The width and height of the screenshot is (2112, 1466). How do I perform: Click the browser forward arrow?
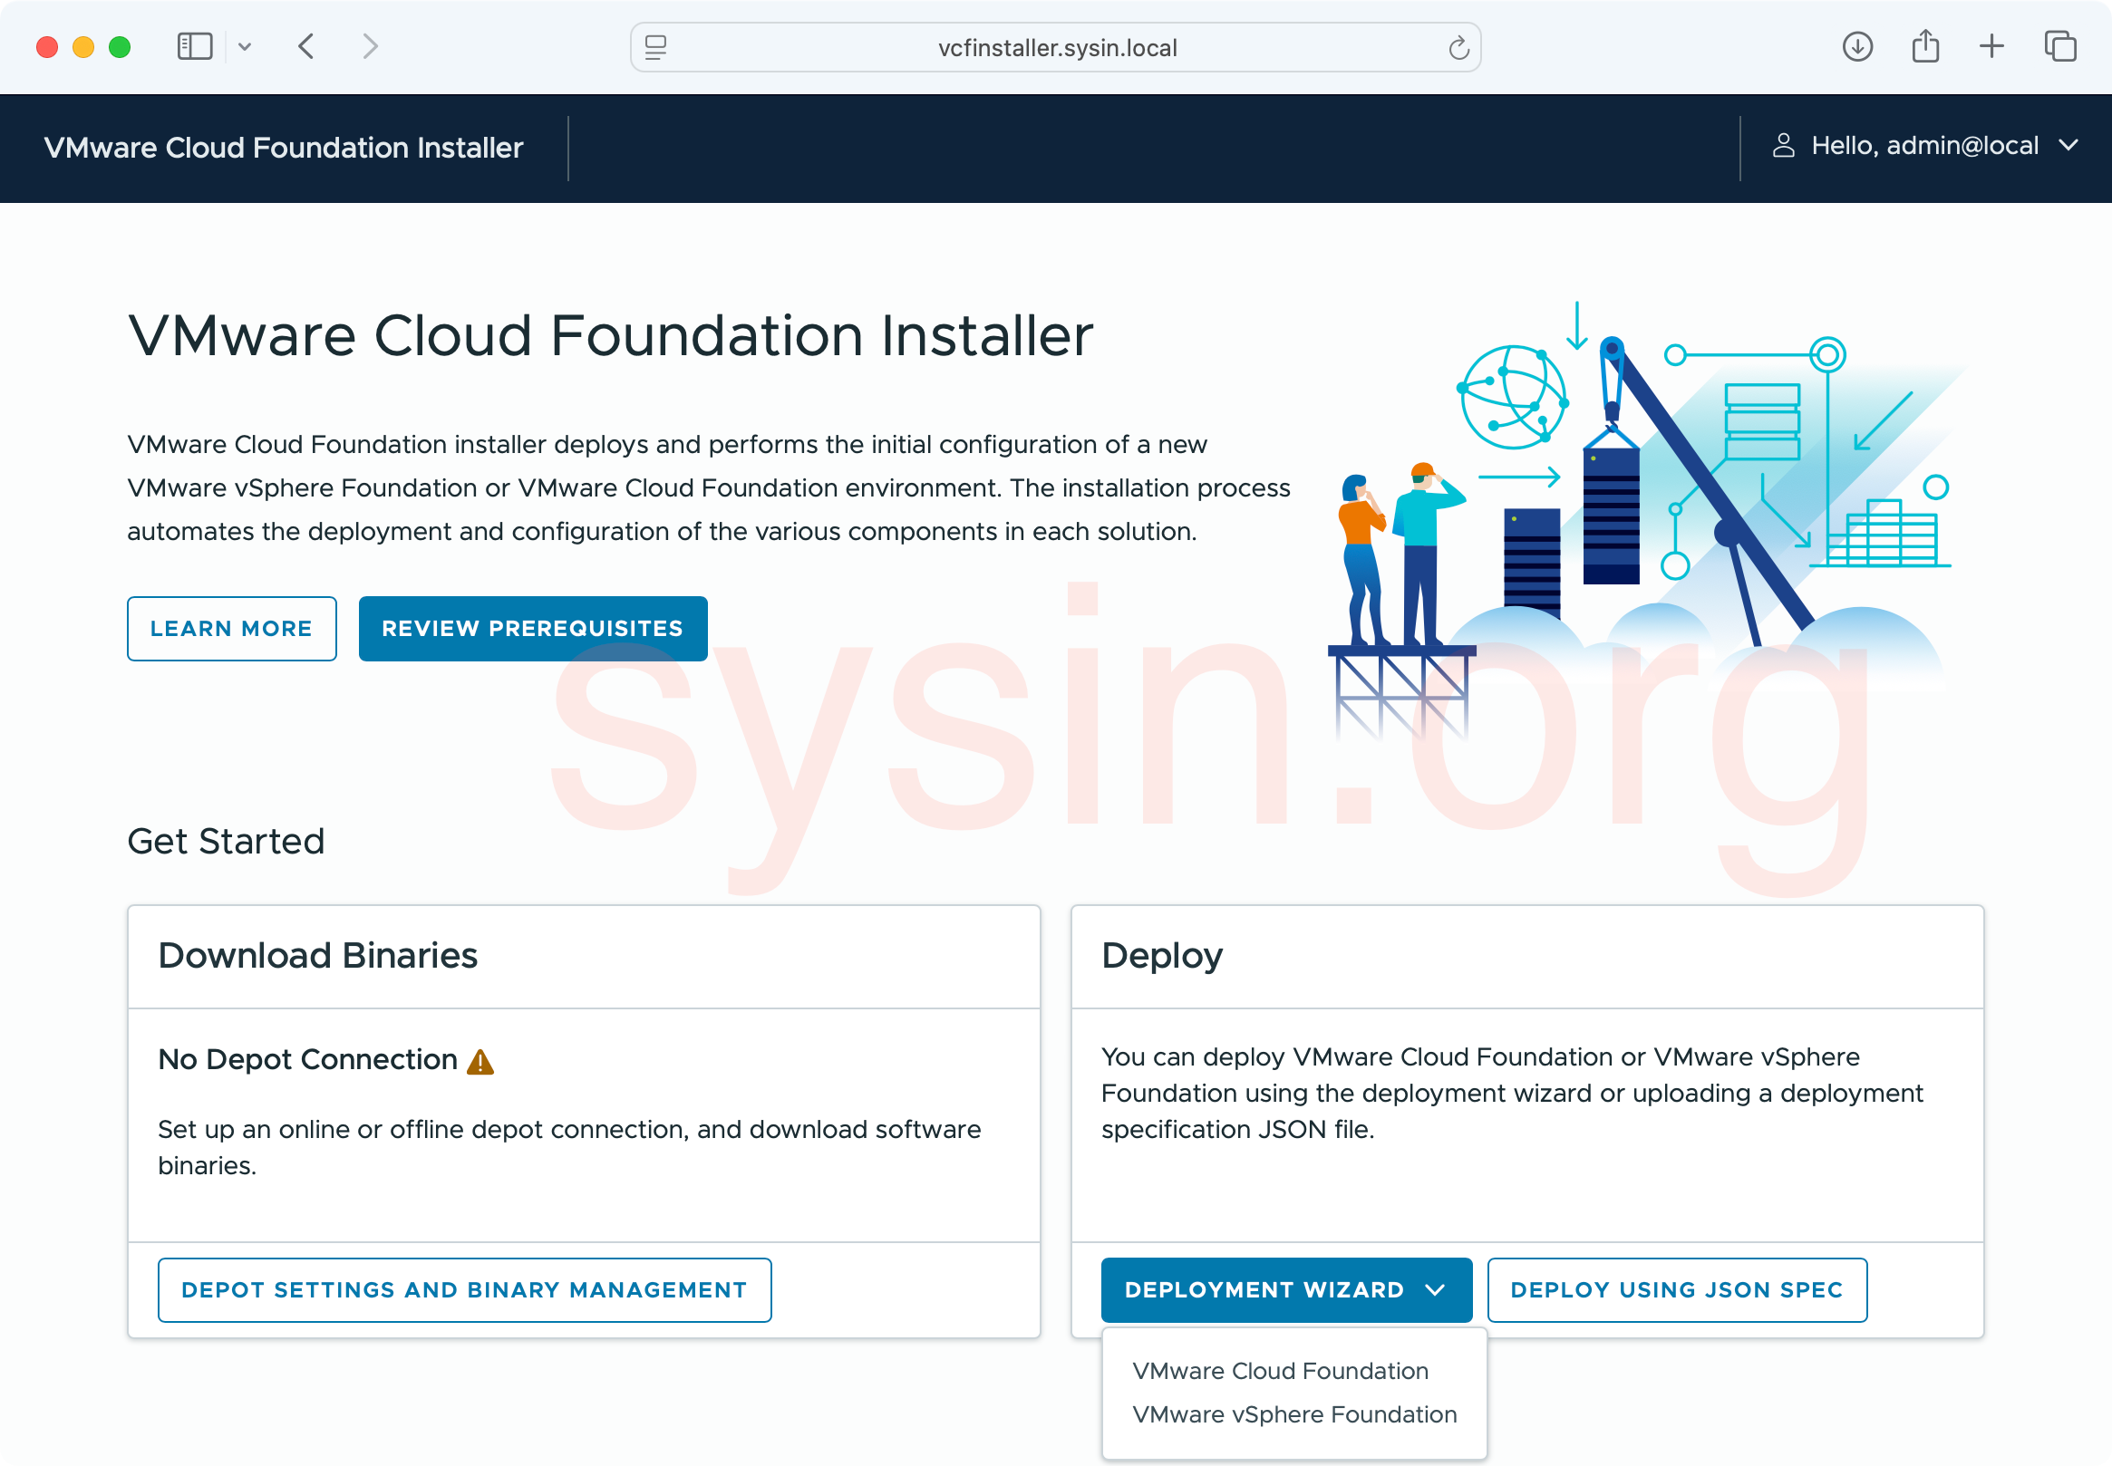369,46
